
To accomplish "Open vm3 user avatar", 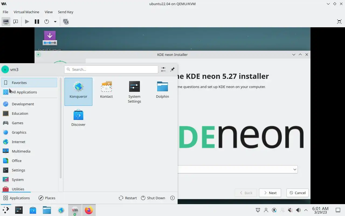I will click(5, 69).
